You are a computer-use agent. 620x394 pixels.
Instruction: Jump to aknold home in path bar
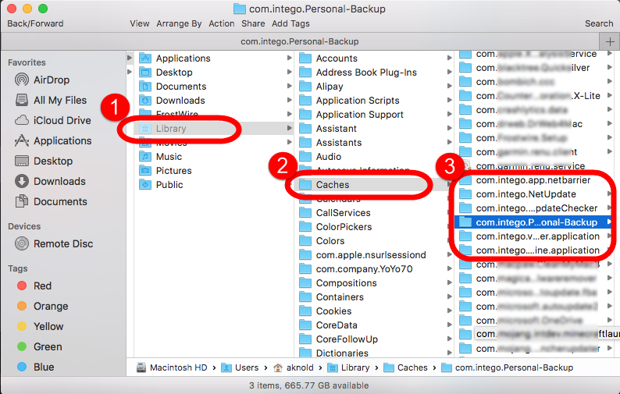(294, 367)
